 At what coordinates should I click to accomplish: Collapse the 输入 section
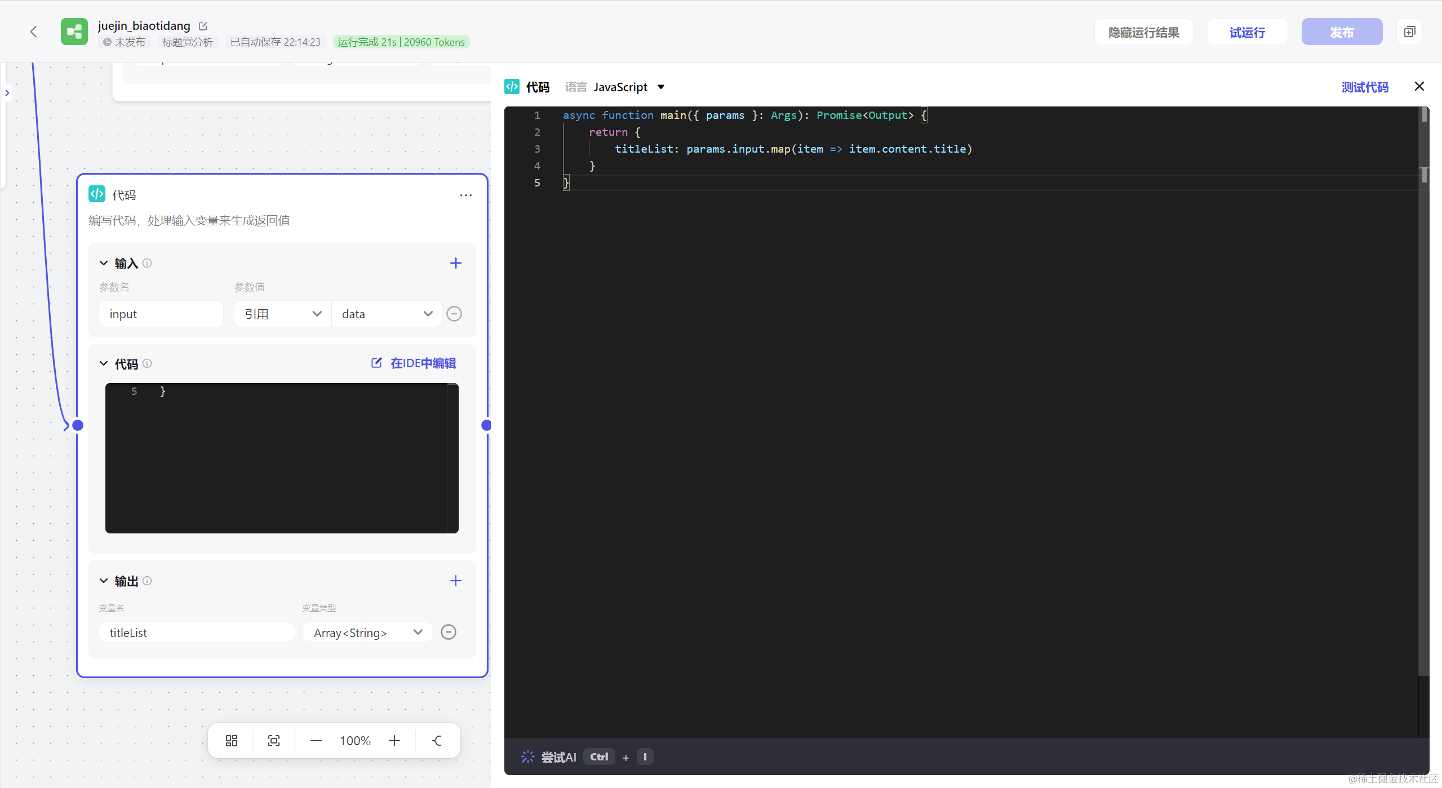pos(104,263)
